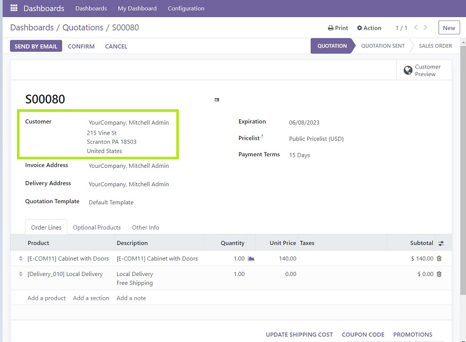Click the Subtotal column header
This screenshot has height=342, width=466.
coord(422,243)
